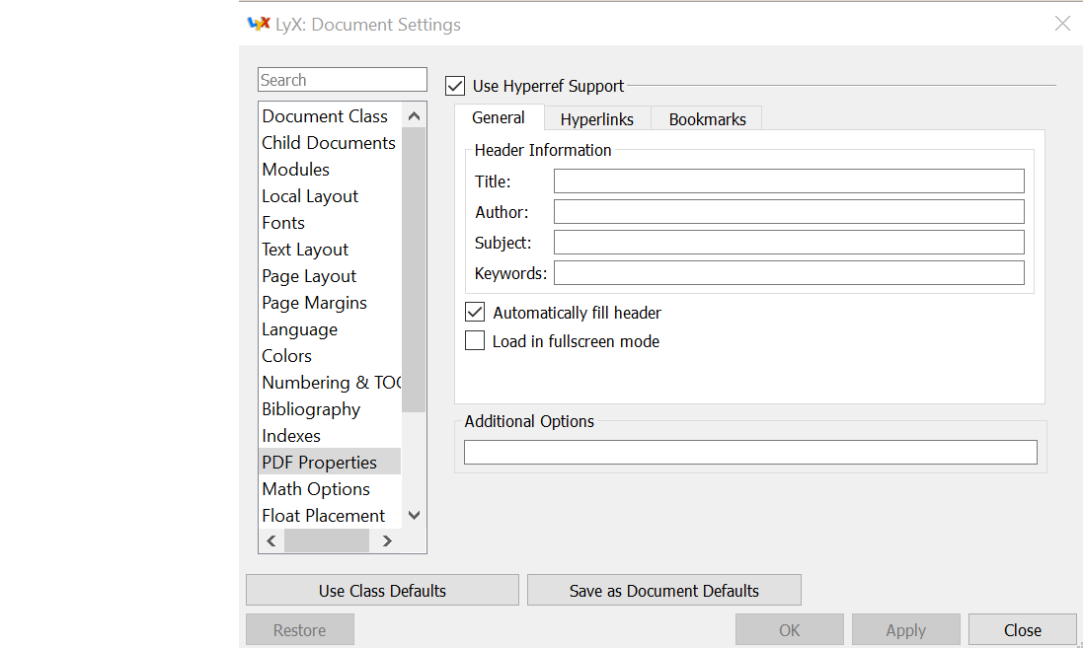Open the Bookmarks tab
This screenshot has width=1083, height=648.
(707, 119)
